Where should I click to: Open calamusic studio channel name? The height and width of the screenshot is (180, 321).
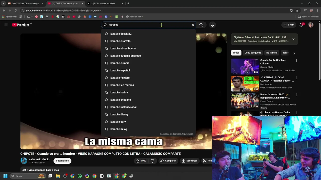[39, 159]
